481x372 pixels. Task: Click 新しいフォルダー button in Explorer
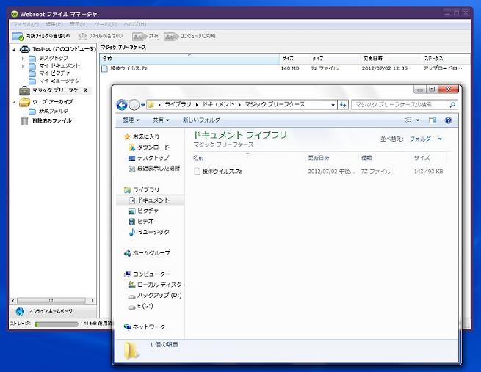[x=203, y=120]
